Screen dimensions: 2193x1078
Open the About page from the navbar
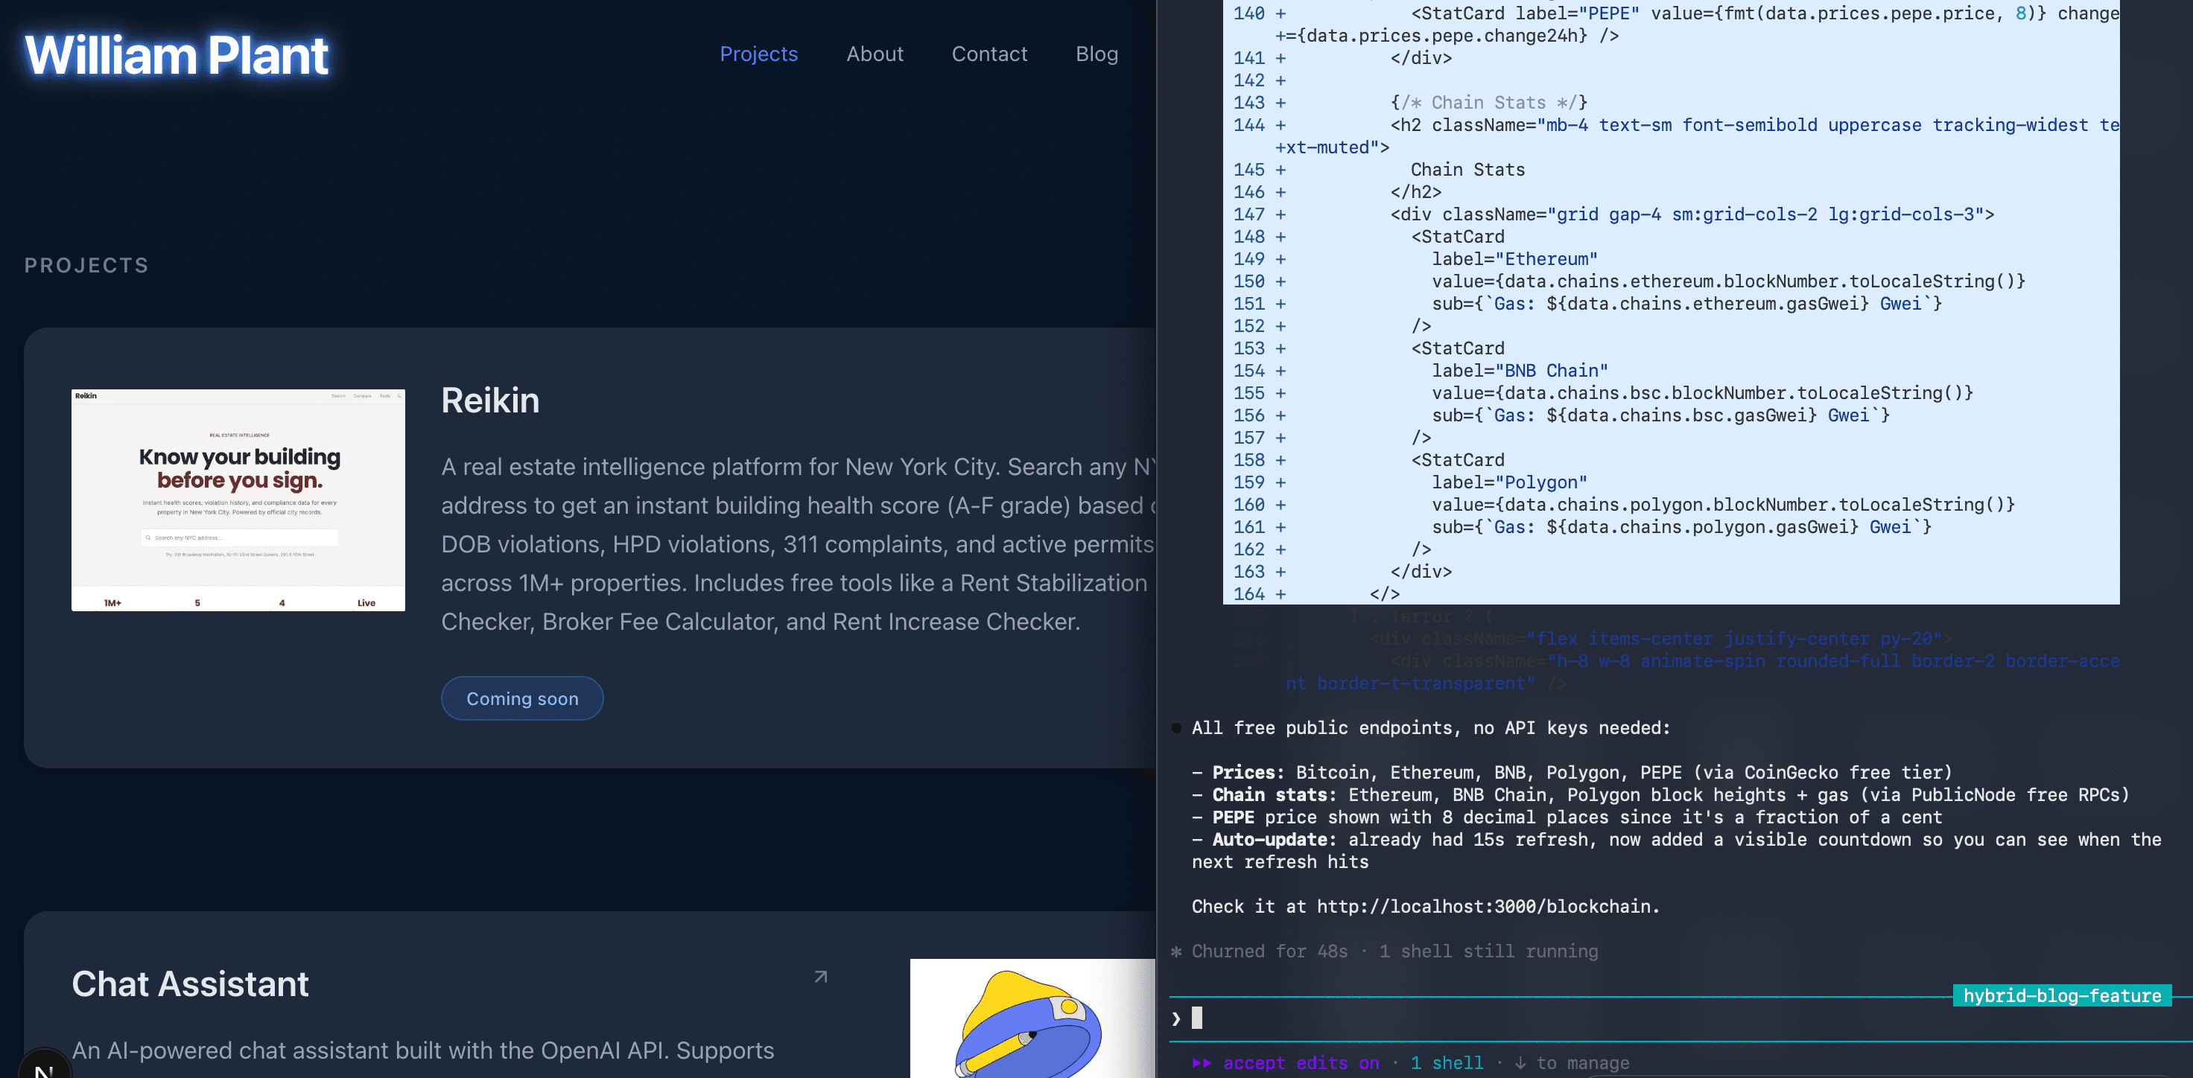pyautogui.click(x=875, y=54)
